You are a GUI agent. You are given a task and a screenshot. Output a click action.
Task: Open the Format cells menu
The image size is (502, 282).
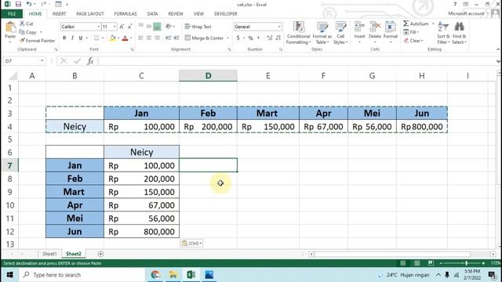click(391, 32)
